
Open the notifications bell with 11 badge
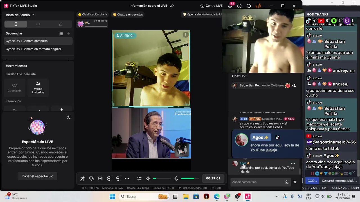pyautogui.click(x=230, y=6)
